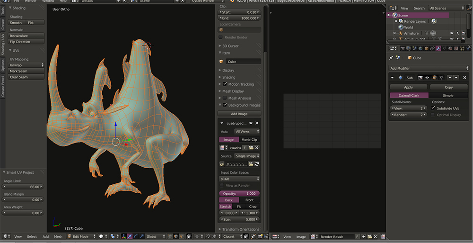Click the Add Image button
This screenshot has width=473, height=243.
[x=239, y=114]
